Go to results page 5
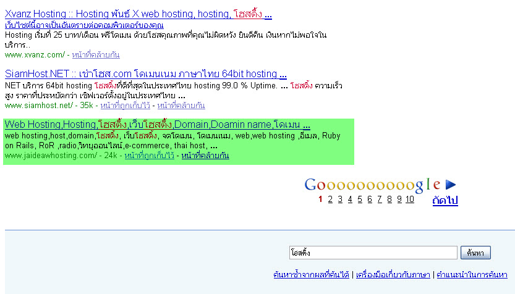 [x=360, y=199]
